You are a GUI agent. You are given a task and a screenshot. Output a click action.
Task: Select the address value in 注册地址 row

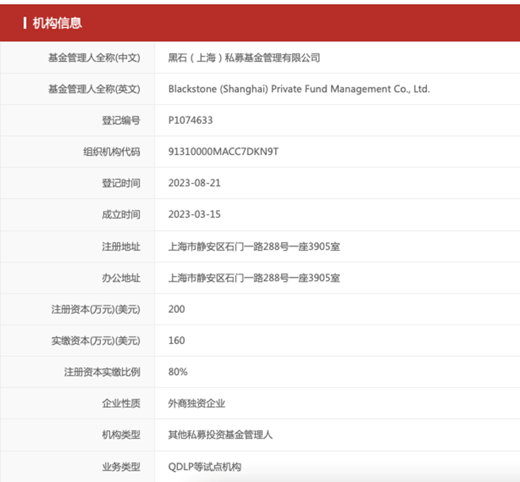(x=254, y=247)
